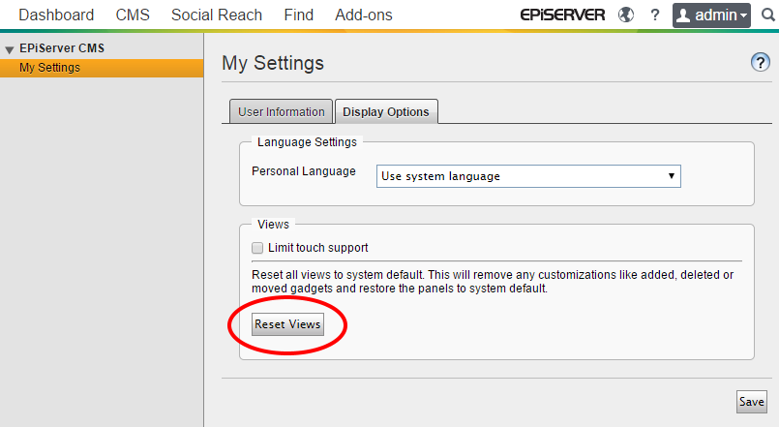Open My Settings page help icon
This screenshot has width=779, height=427.
760,63
